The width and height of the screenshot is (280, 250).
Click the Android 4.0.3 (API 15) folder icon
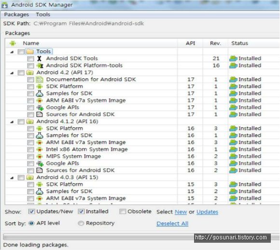(30, 177)
